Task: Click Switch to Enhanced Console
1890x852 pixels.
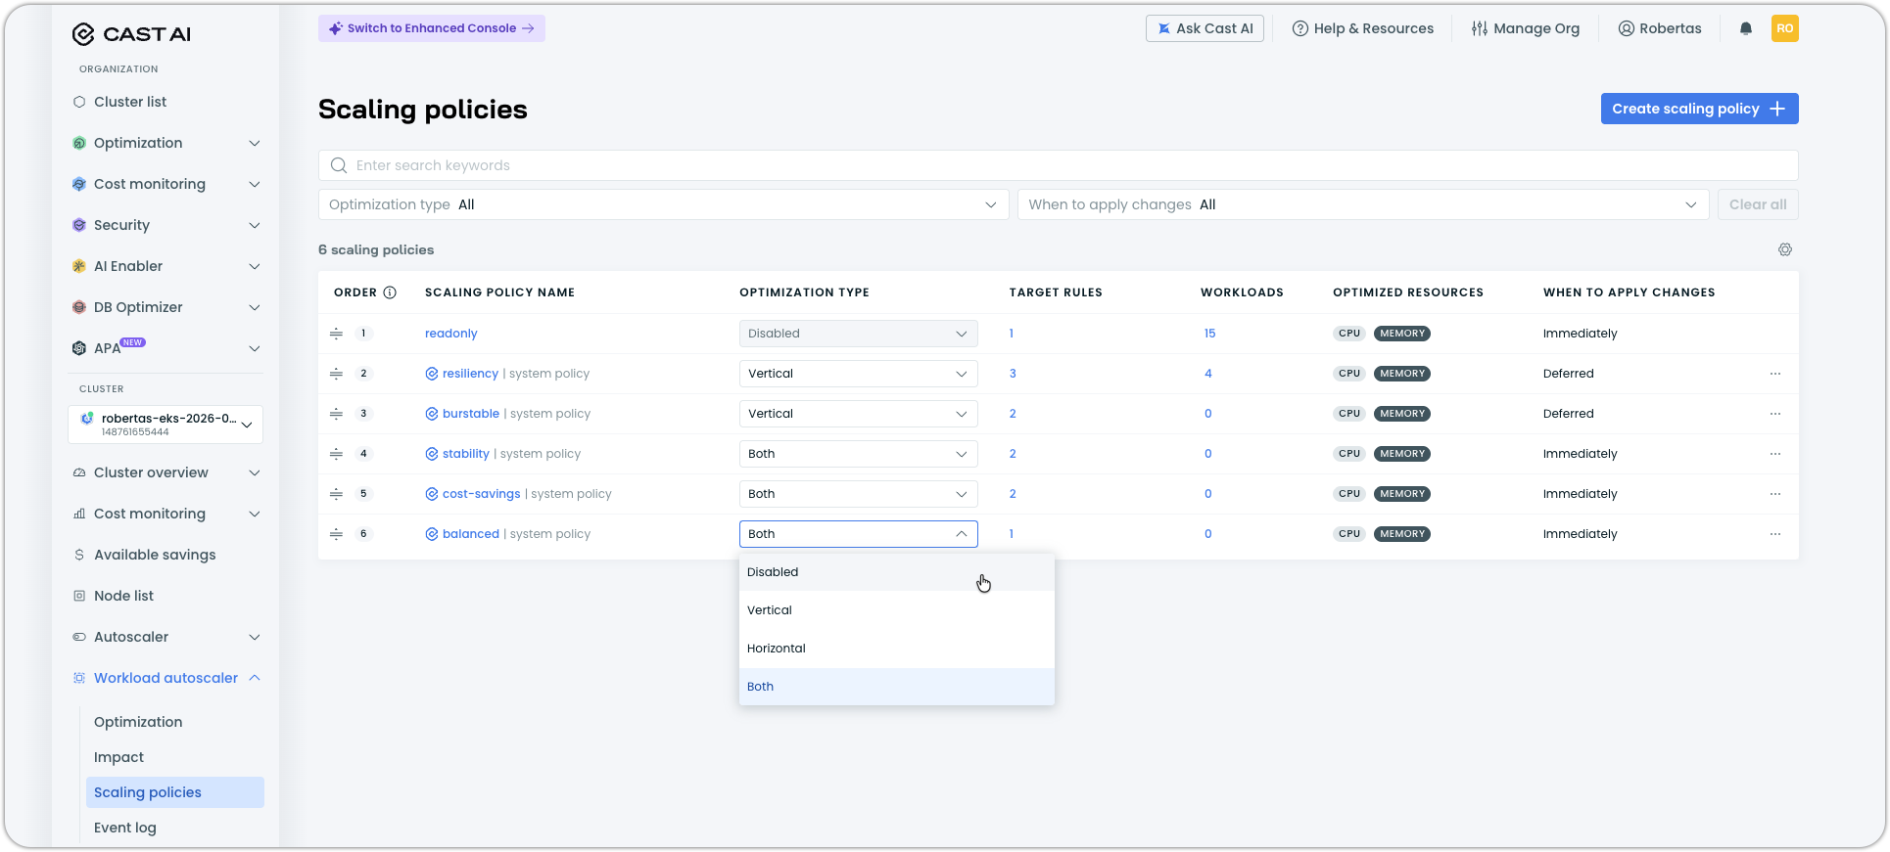Action: tap(432, 28)
